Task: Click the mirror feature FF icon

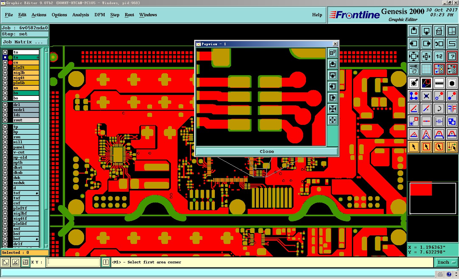Action: (x=452, y=109)
